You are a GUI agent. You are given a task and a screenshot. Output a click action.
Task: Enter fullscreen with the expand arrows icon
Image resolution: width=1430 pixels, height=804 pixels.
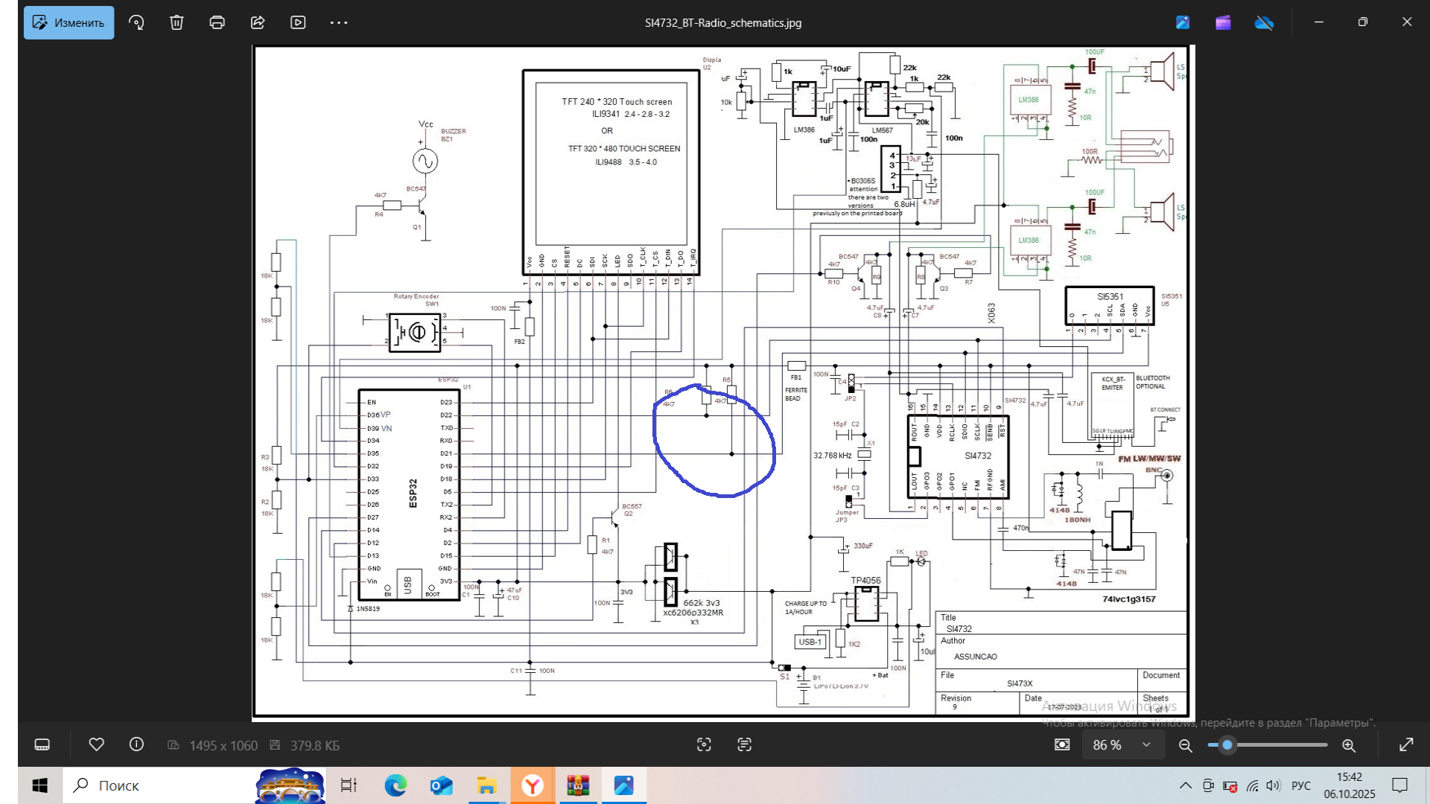point(1406,744)
